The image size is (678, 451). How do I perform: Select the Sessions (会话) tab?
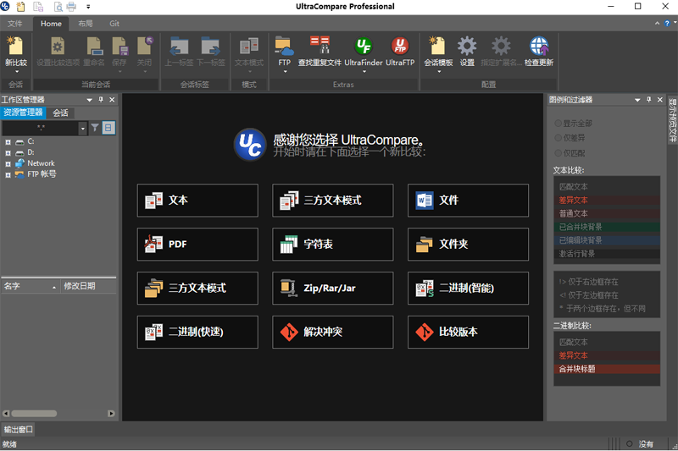tap(60, 113)
